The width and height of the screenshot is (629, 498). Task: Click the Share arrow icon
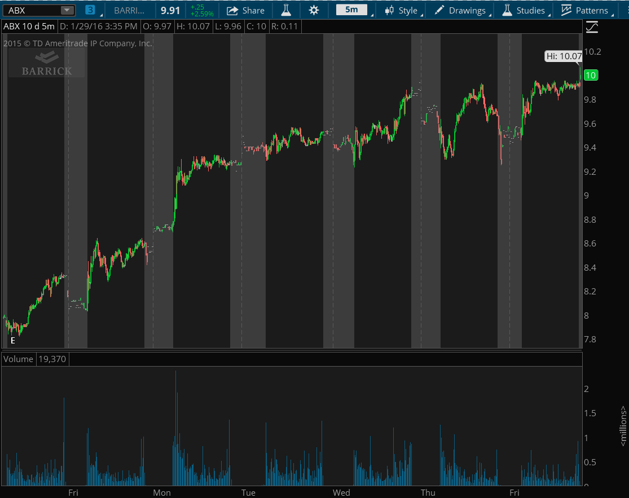click(232, 10)
